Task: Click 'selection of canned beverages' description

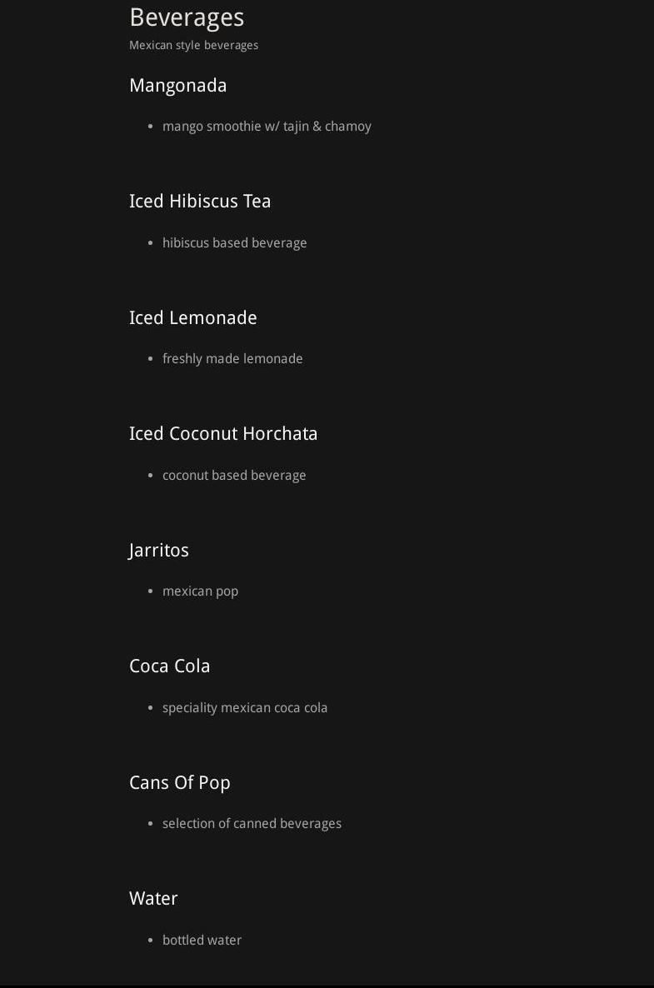Action: [252, 824]
